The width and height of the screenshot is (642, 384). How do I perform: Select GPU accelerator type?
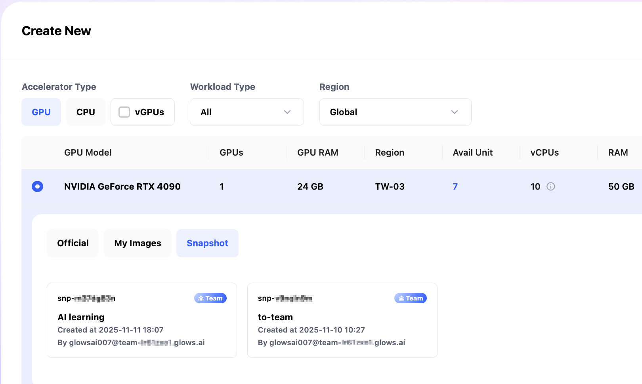pos(41,112)
